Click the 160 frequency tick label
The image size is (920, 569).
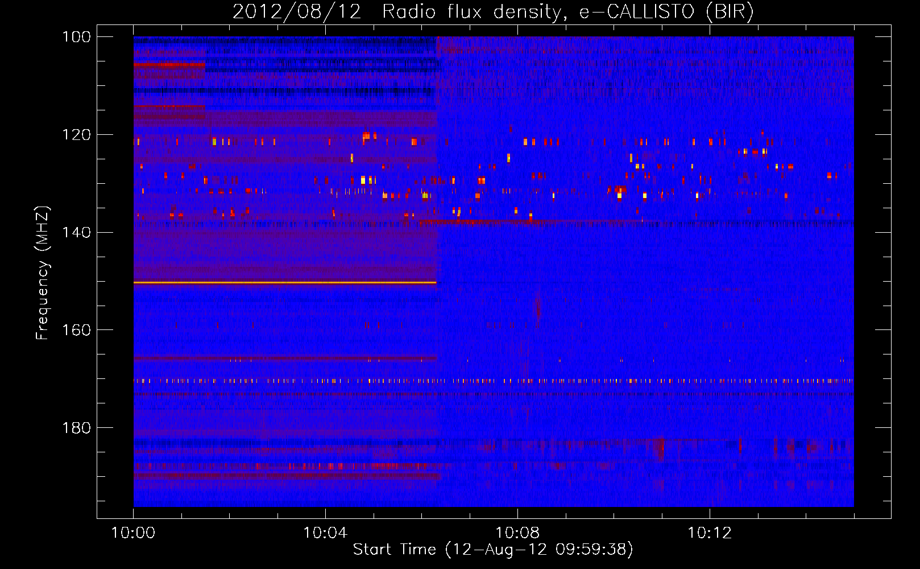click(x=76, y=330)
